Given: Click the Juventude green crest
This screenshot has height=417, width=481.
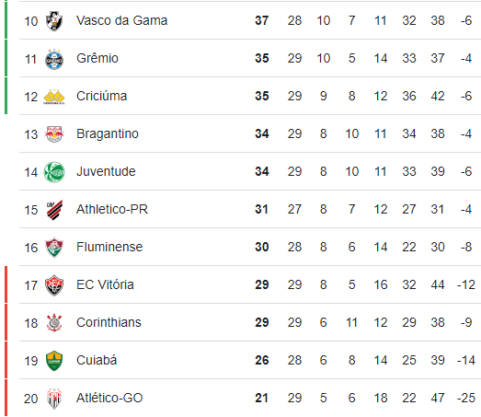Looking at the screenshot, I should tap(54, 172).
